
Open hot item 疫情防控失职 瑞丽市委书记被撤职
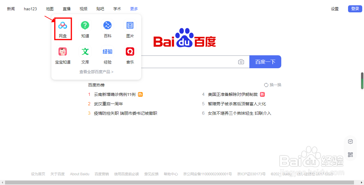(126, 113)
